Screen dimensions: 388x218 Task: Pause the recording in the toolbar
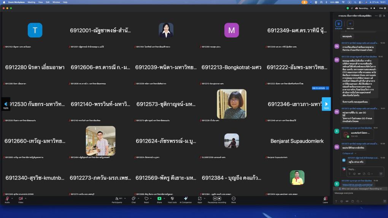(x=215, y=198)
